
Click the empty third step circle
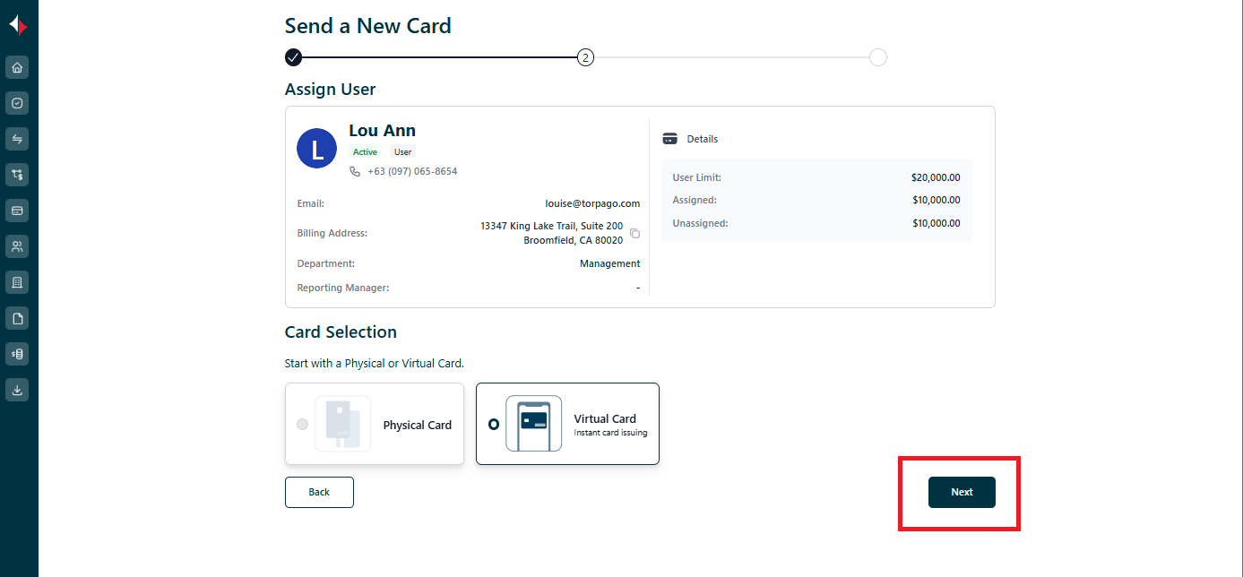(878, 57)
